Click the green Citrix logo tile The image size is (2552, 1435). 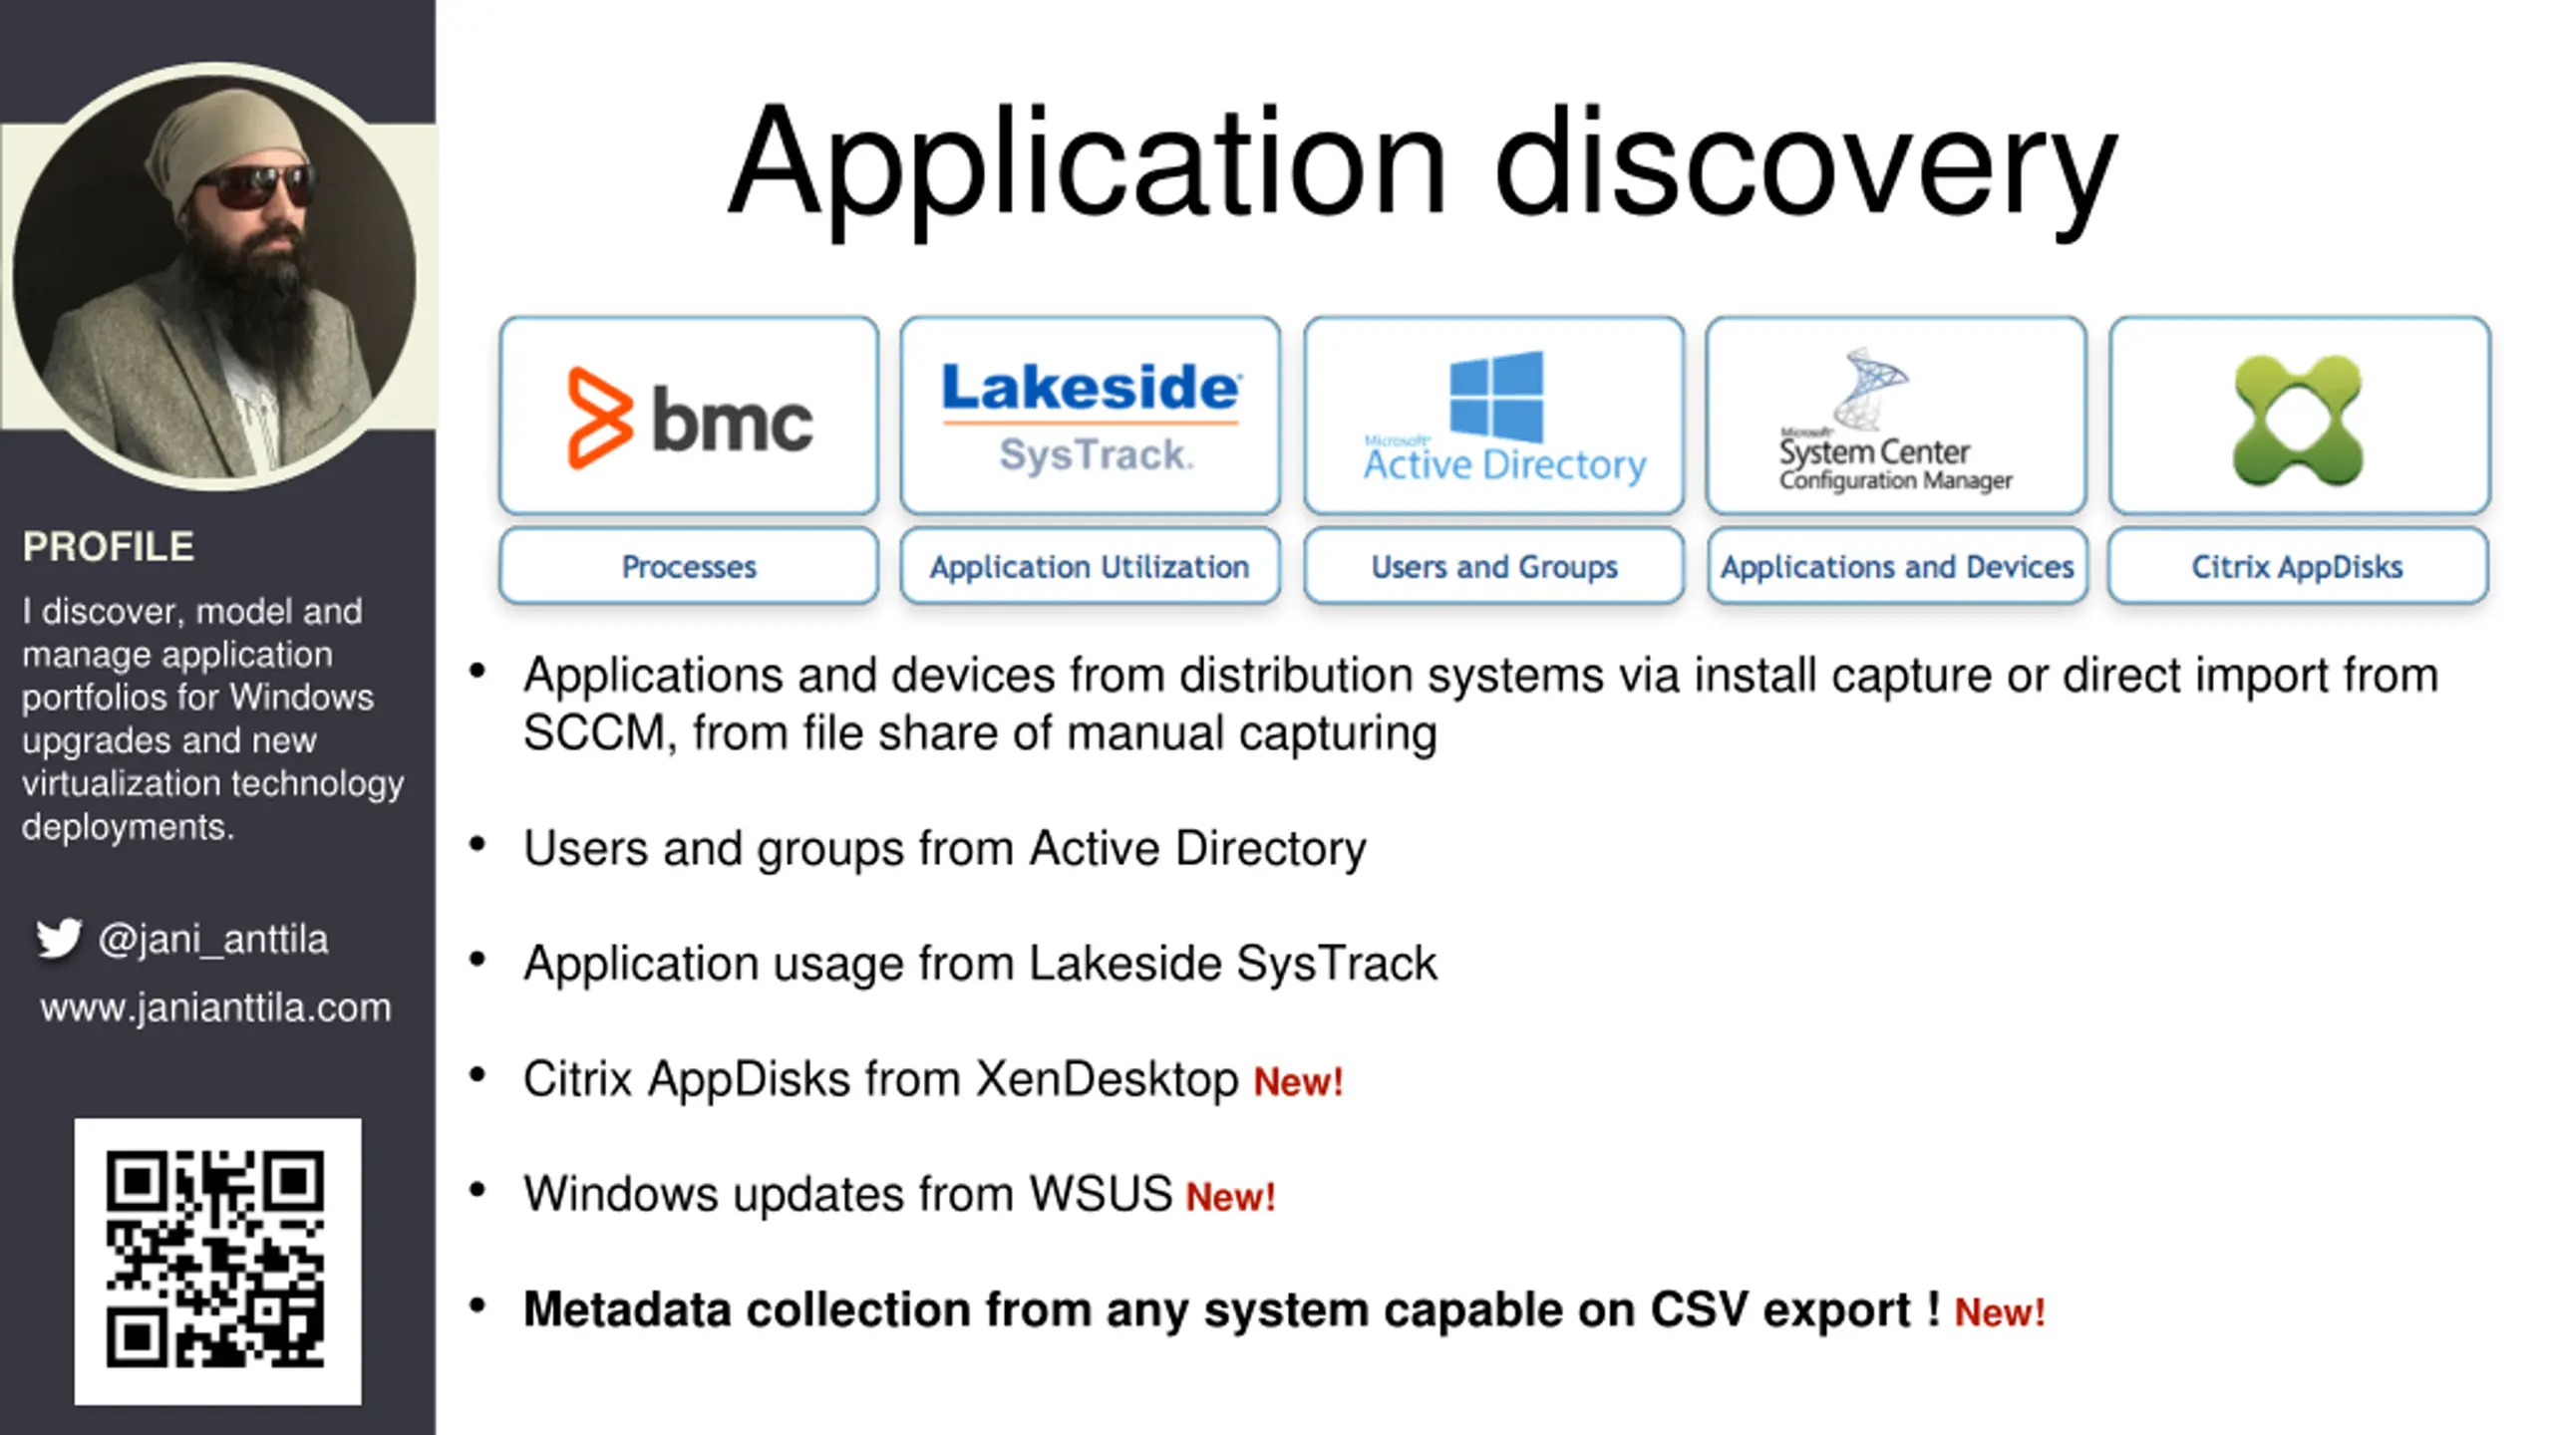2299,416
